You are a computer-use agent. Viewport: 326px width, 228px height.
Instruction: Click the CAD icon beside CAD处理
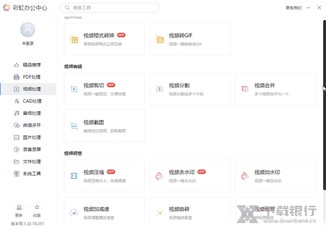16,101
